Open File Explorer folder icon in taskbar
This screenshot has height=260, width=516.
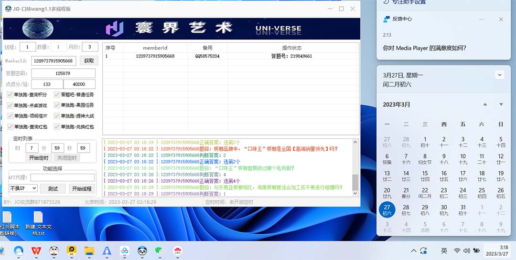(x=89, y=250)
